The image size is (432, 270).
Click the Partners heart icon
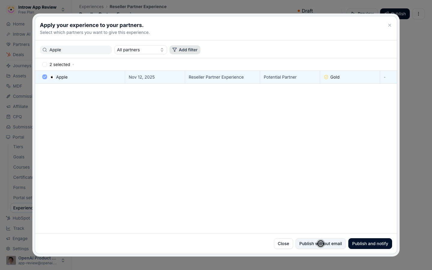point(8,44)
